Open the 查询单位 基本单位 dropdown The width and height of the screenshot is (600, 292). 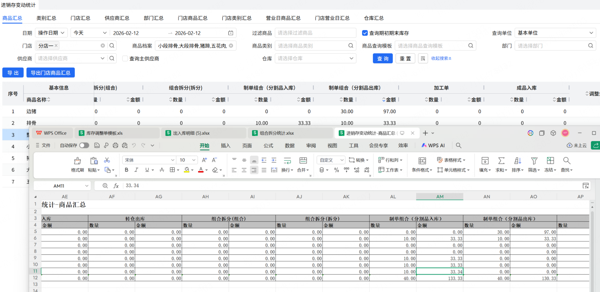tap(555, 33)
